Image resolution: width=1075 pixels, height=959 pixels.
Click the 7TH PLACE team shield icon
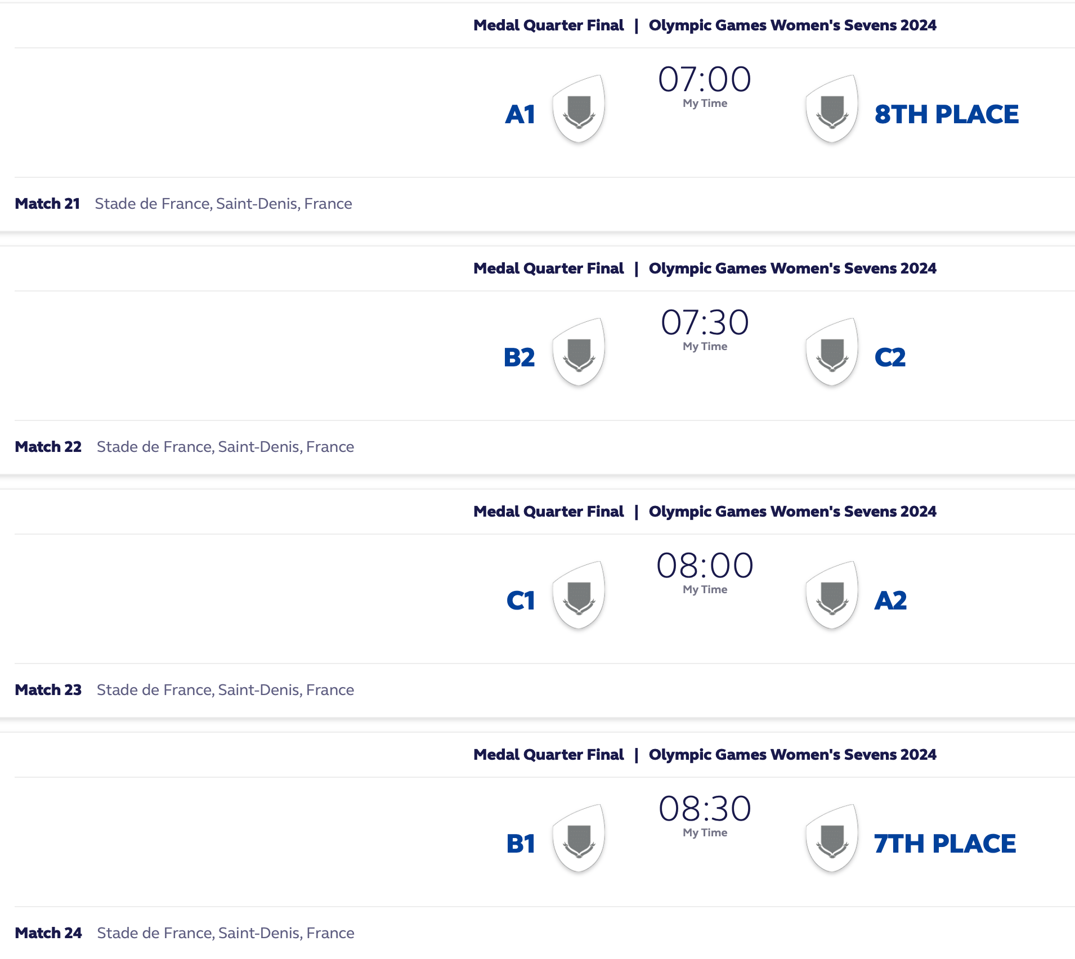(x=832, y=838)
